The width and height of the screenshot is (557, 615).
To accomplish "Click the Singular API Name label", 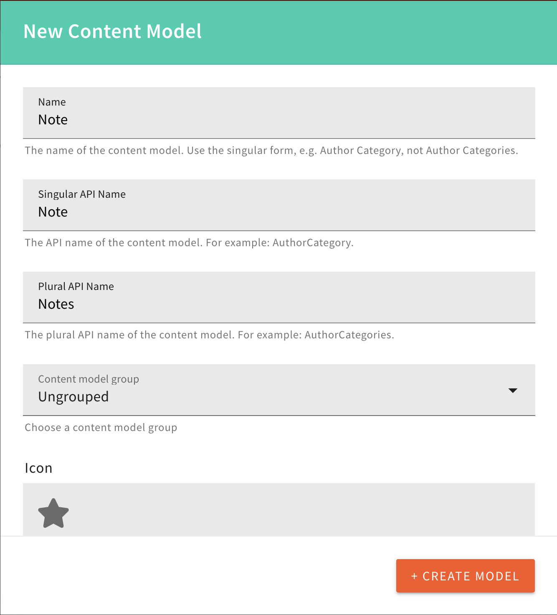I will pos(82,194).
